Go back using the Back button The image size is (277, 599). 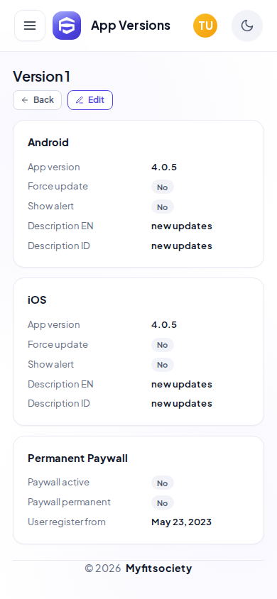(38, 100)
